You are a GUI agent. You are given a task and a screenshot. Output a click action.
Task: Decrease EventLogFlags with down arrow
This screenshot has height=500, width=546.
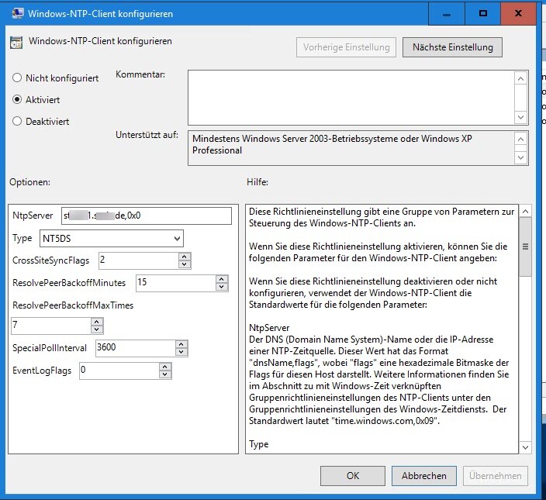point(164,374)
